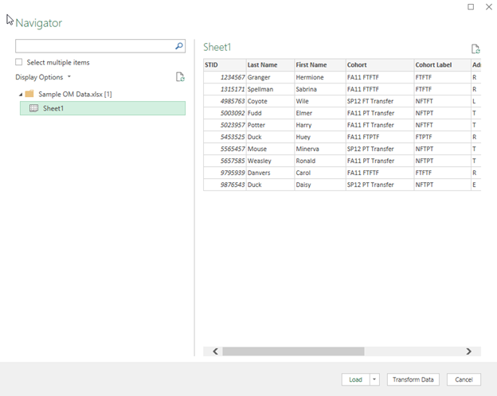Cancel the Navigator dialog
The height and width of the screenshot is (396, 497).
(x=464, y=379)
